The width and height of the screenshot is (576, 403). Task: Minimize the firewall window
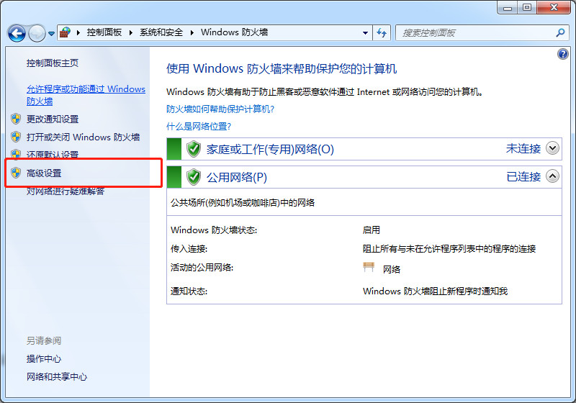(x=508, y=7)
